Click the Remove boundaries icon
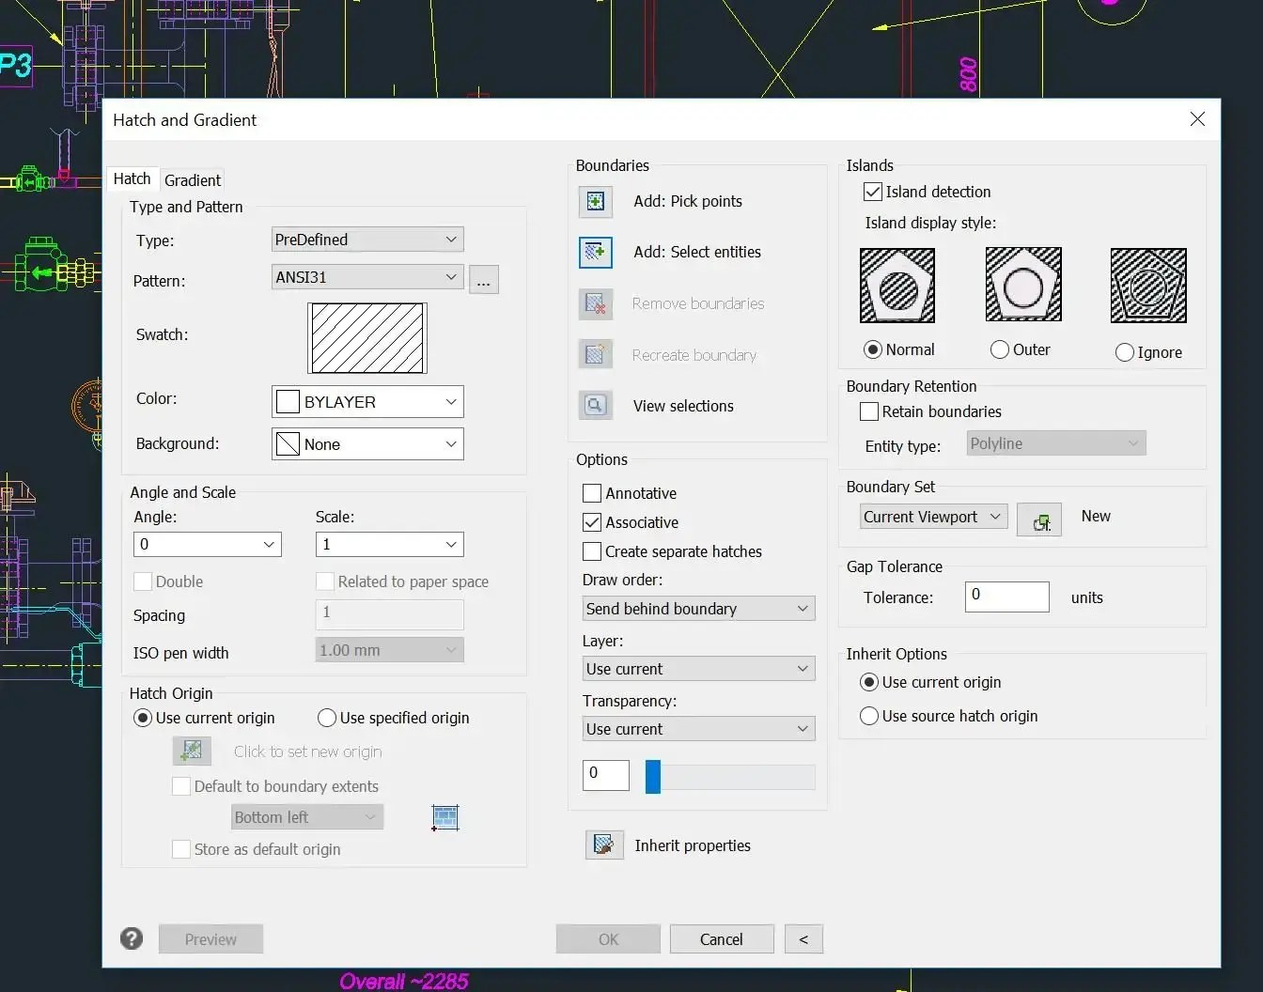This screenshot has height=992, width=1263. pos(596,303)
